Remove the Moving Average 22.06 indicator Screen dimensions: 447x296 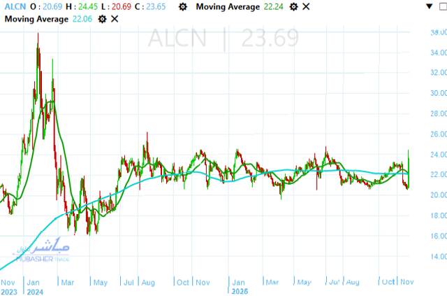[115, 19]
